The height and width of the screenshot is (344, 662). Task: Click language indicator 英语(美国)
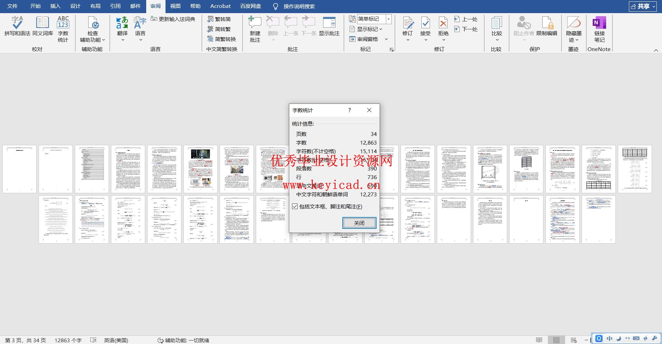116,340
